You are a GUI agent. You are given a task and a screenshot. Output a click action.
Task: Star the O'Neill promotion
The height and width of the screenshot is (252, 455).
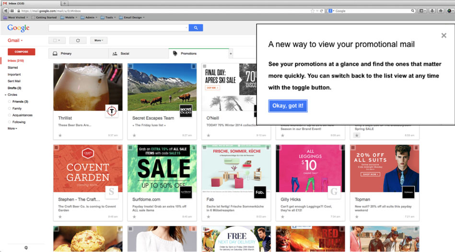coord(209,135)
